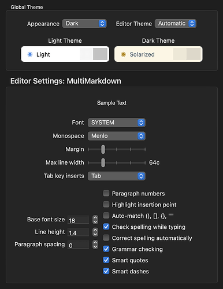Open the Appearance dropdown set to Dark
223x289 pixels.
coord(84,24)
